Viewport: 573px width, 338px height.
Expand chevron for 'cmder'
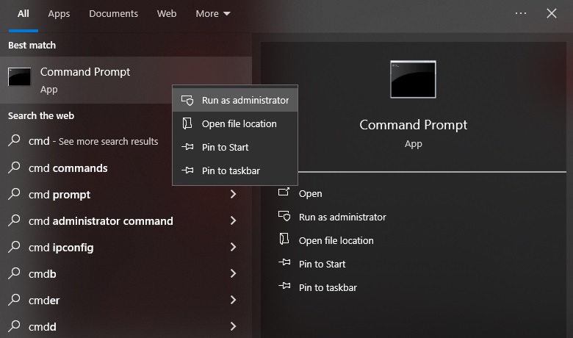point(233,300)
